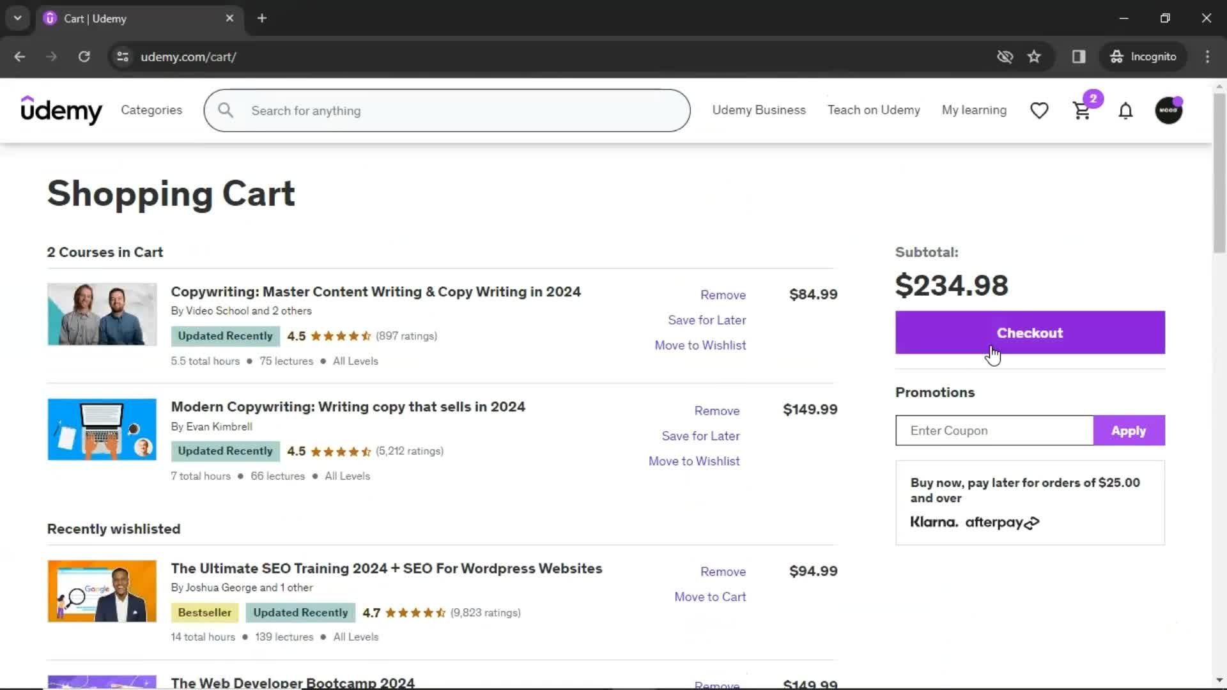The height and width of the screenshot is (690, 1227).
Task: Open the wishlist heart icon
Action: coord(1039,111)
